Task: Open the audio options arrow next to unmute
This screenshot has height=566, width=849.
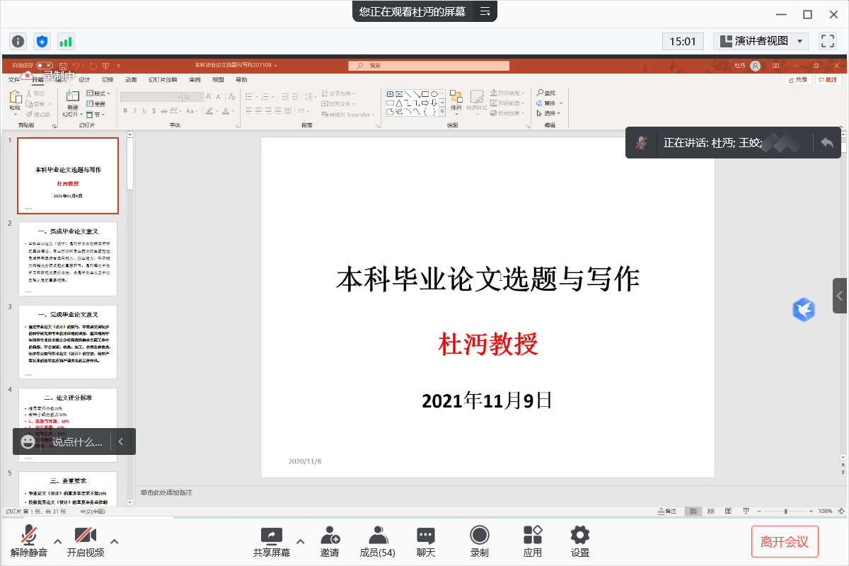Action: pyautogui.click(x=57, y=540)
